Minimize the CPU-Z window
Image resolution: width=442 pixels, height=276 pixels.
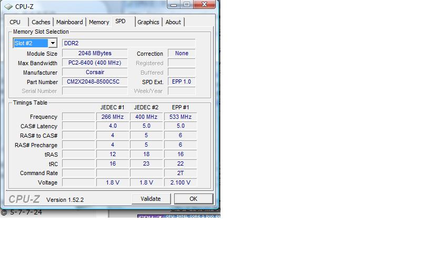pyautogui.click(x=174, y=5)
